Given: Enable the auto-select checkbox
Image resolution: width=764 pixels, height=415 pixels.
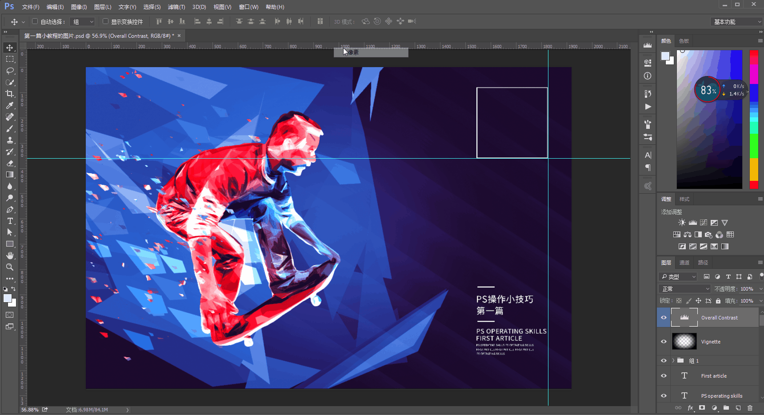Looking at the screenshot, I should point(35,21).
